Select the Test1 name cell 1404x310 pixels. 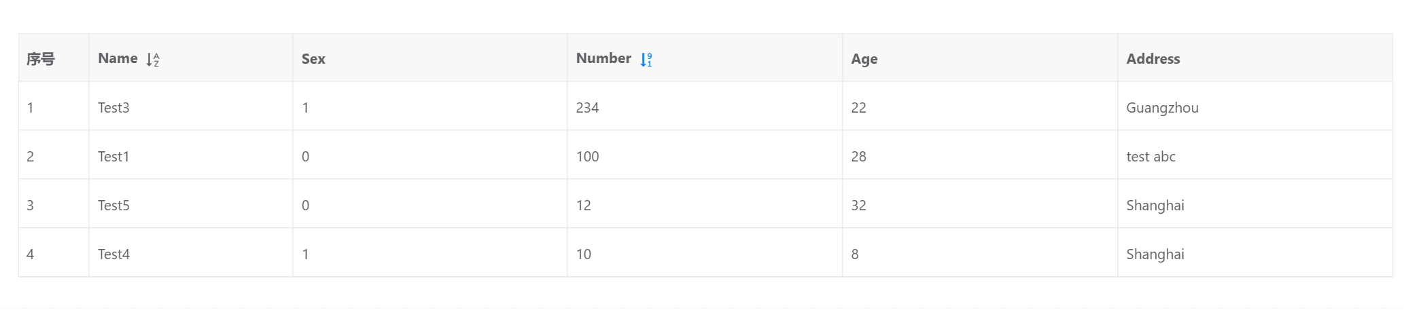pyautogui.click(x=113, y=157)
